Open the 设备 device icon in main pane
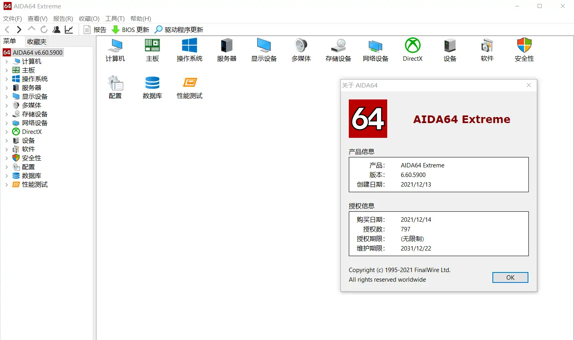574x340 pixels. pyautogui.click(x=450, y=50)
